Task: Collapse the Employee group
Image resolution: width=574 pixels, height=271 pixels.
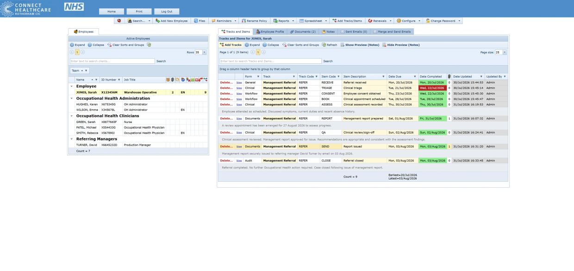Action: pos(71,86)
